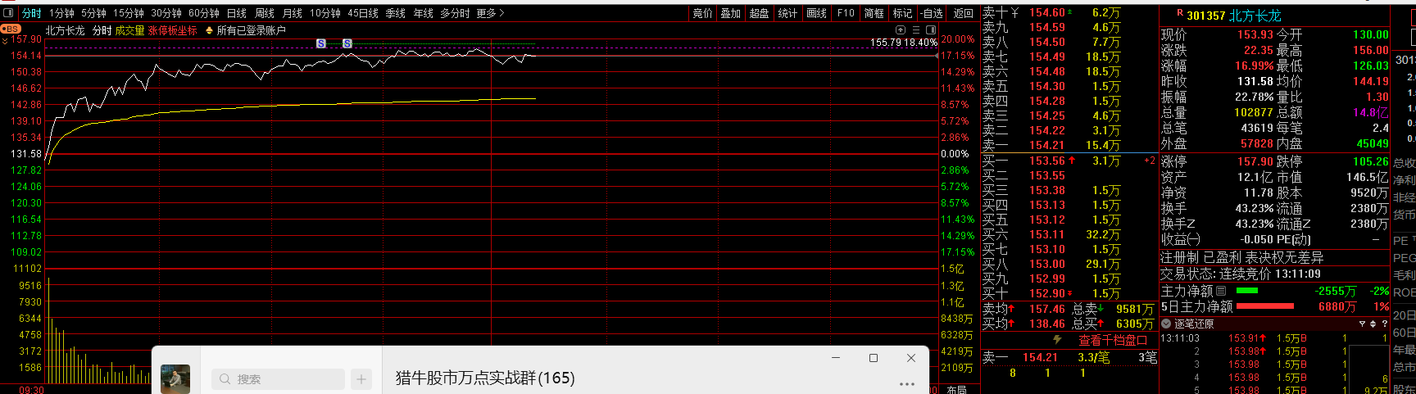Click the 涨停板坐标 label

point(172,30)
